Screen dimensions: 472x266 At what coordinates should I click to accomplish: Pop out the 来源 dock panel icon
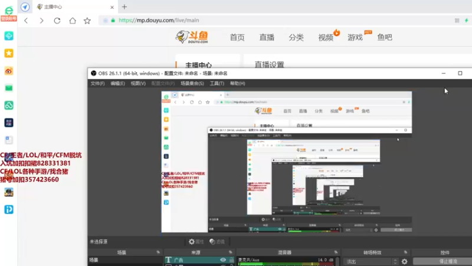[x=231, y=252]
